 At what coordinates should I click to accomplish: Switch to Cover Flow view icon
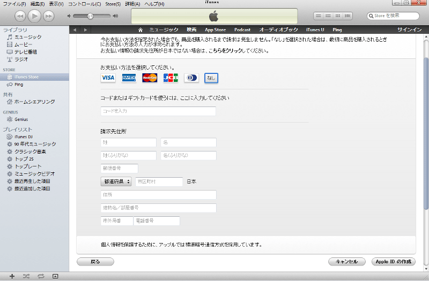pyautogui.click(x=347, y=16)
